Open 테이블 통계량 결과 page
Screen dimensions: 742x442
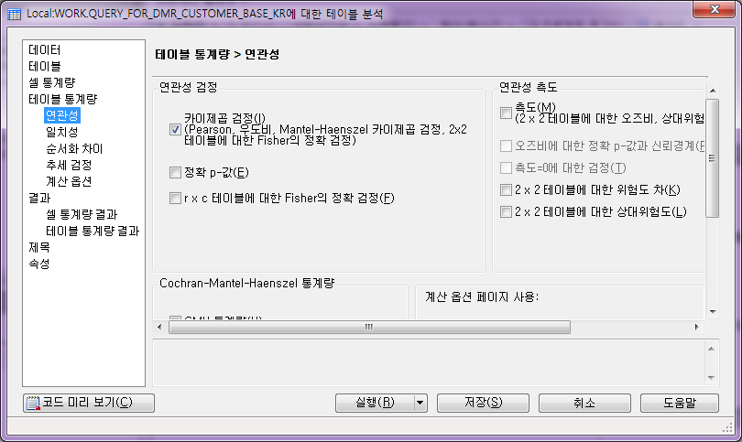[x=93, y=231]
